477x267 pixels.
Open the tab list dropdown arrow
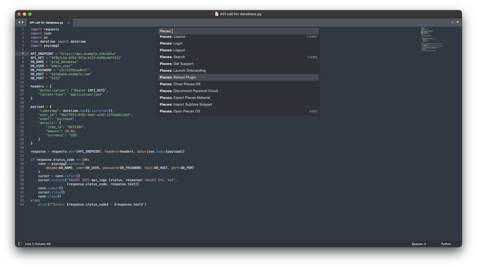pyautogui.click(x=458, y=22)
